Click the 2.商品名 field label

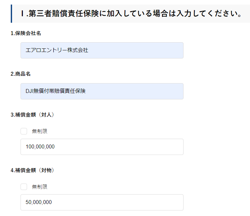(21, 74)
